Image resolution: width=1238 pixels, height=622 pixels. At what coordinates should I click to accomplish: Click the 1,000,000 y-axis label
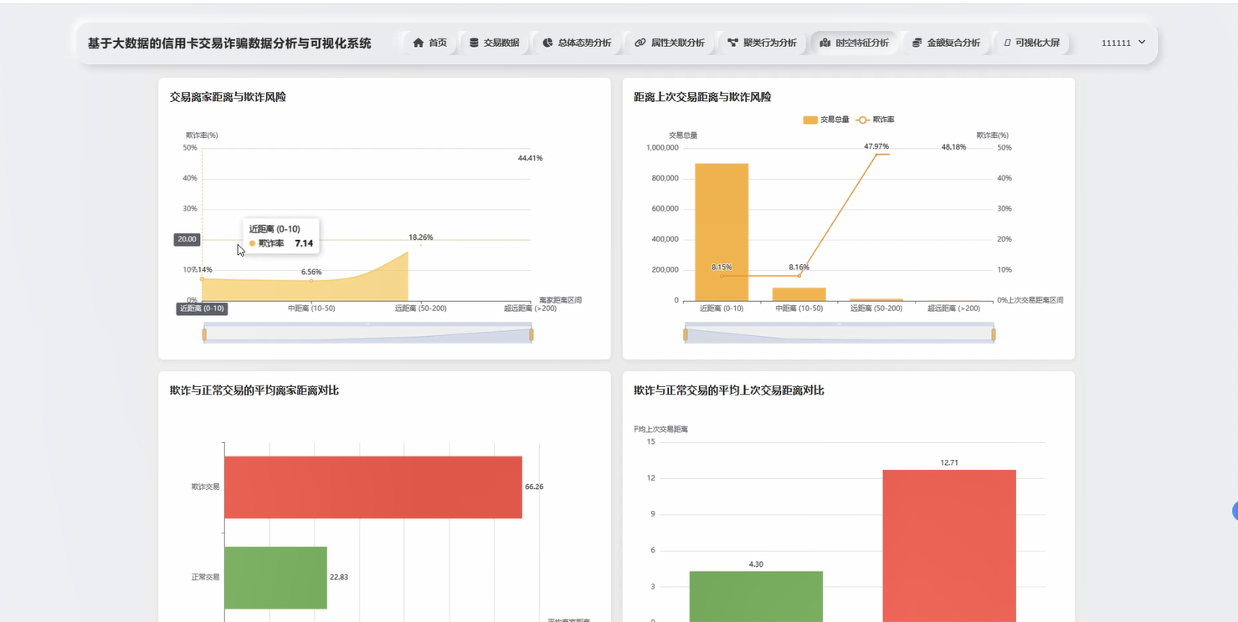662,148
